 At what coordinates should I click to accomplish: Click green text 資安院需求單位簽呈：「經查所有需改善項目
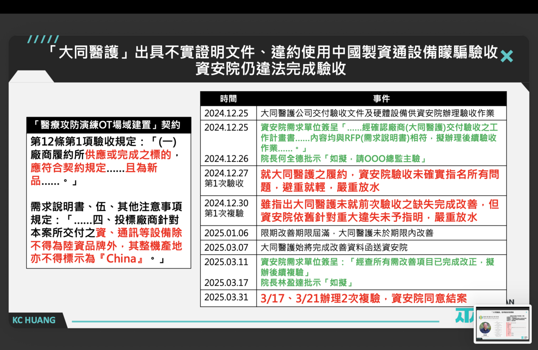377,267
